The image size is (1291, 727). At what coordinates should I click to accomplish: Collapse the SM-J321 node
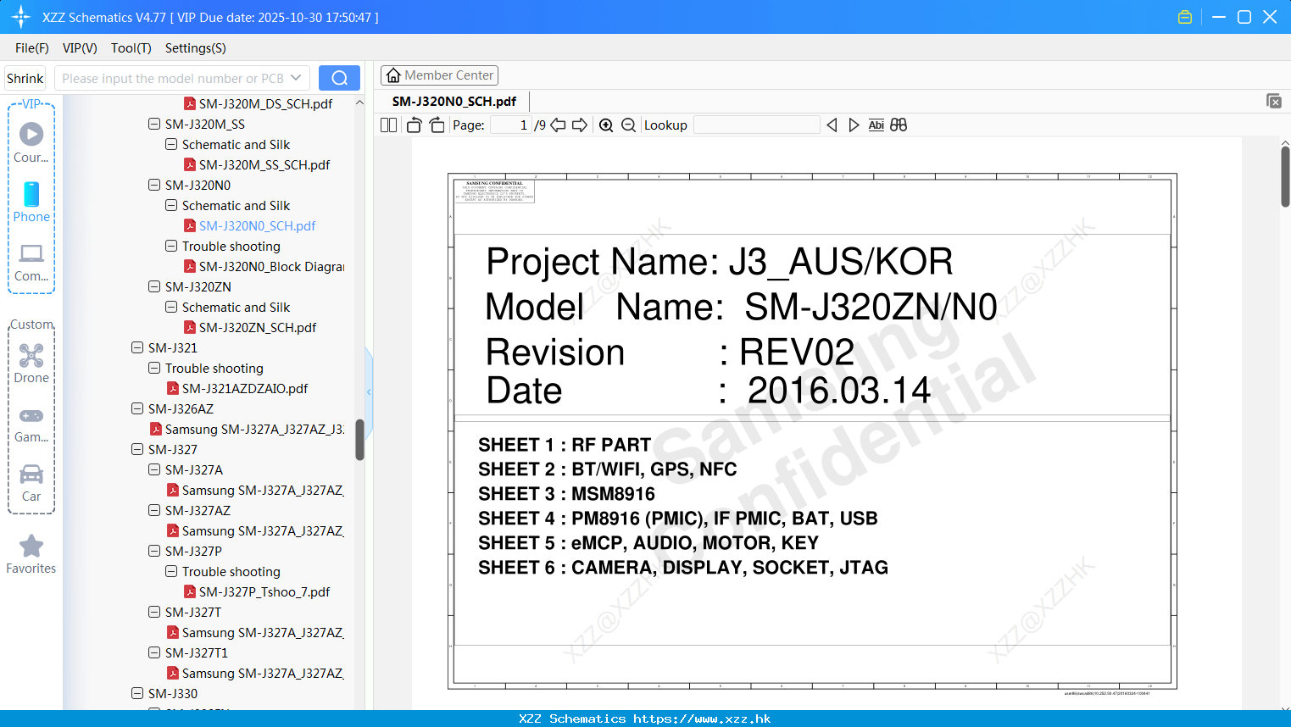coord(137,347)
